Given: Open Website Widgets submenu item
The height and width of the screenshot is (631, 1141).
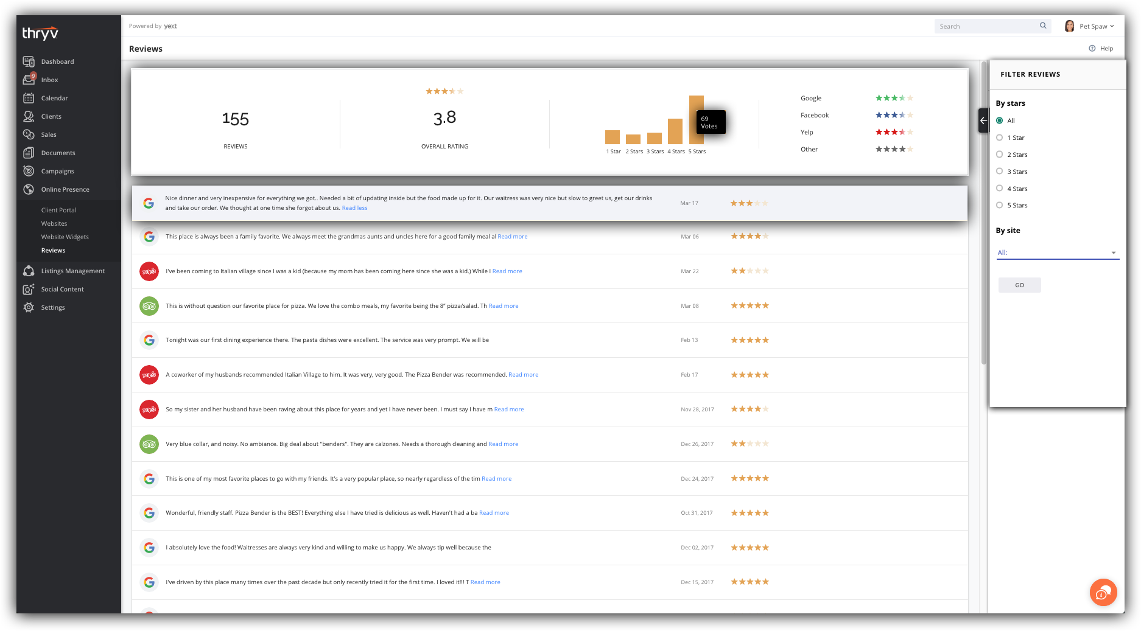Looking at the screenshot, I should click(x=65, y=237).
